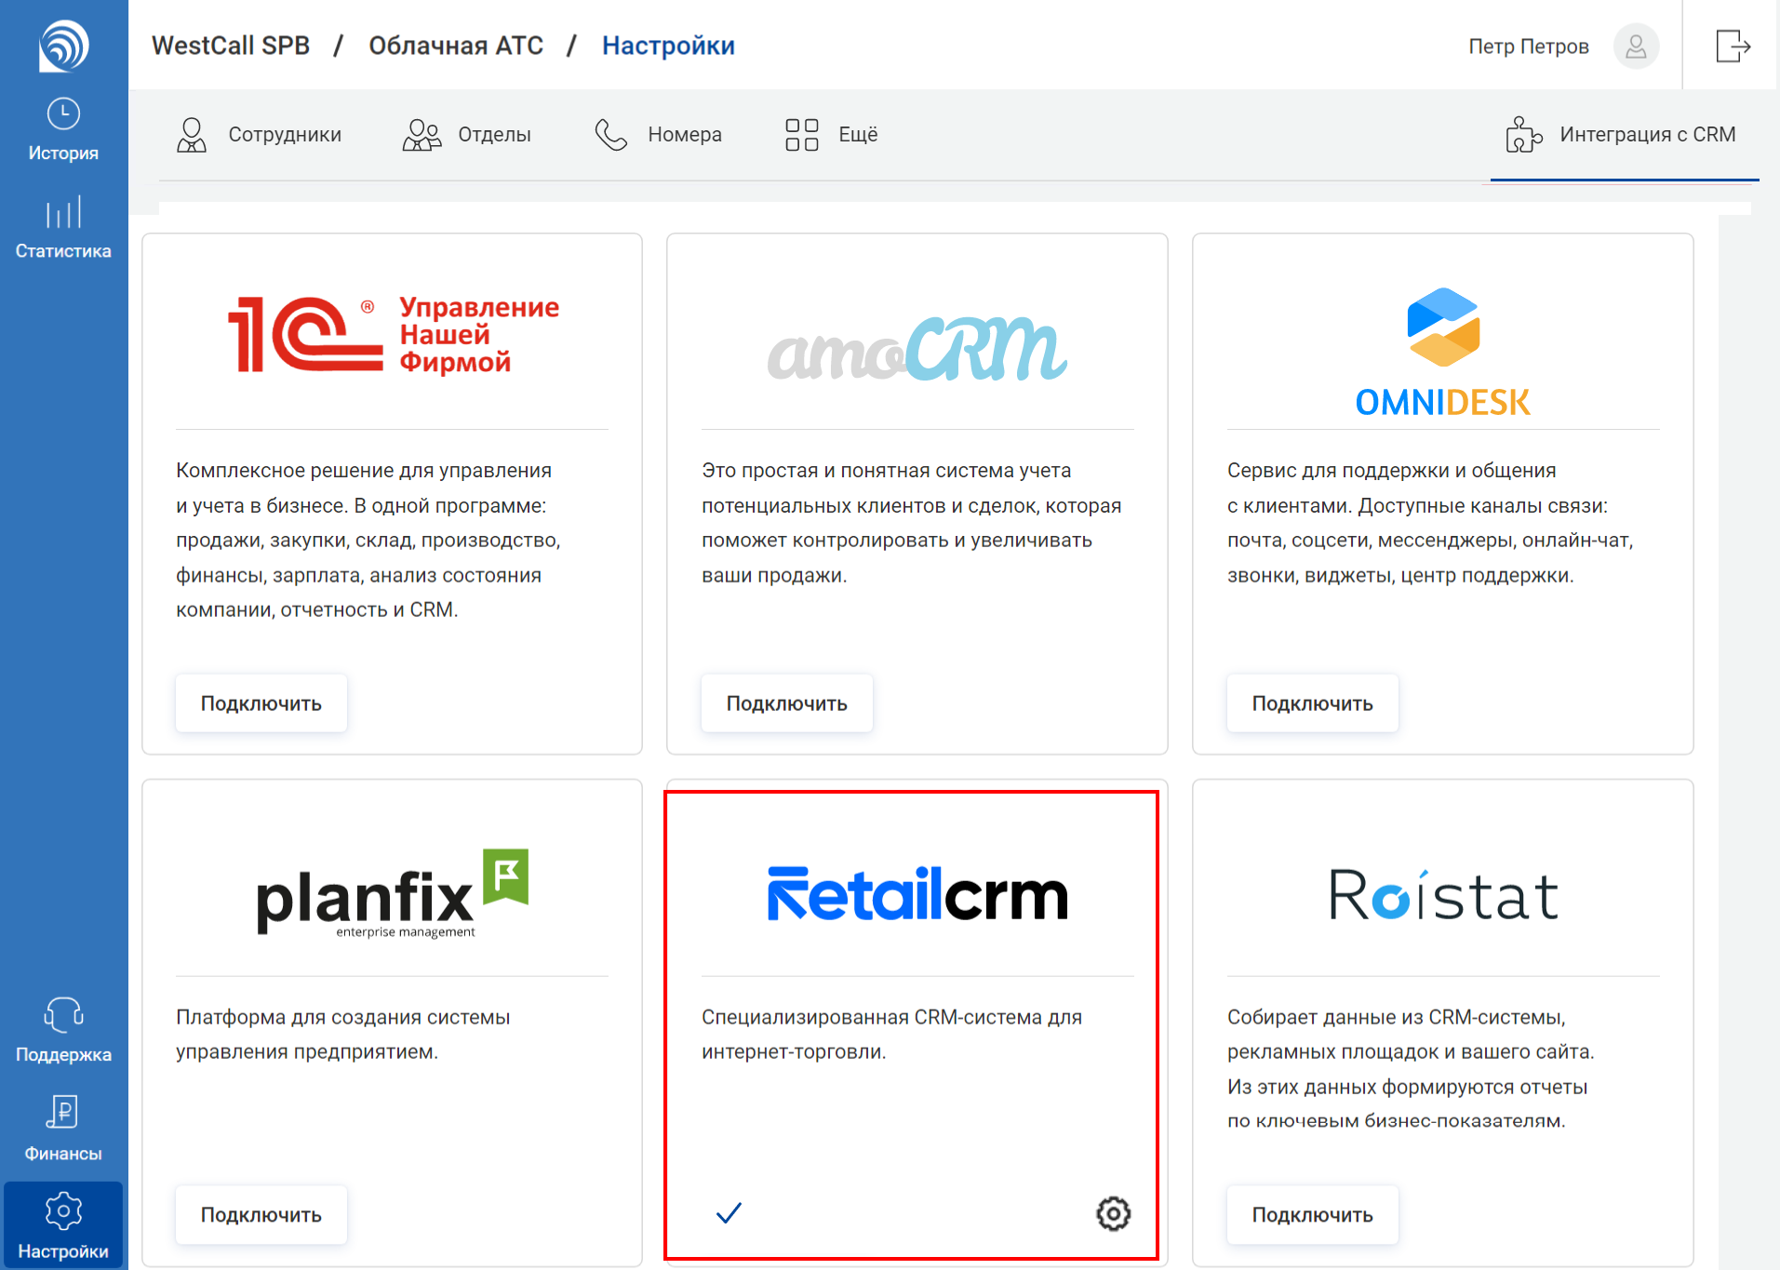Viewport: 1780px width, 1270px height.
Task: Click the amoCRM logo
Action: click(917, 349)
